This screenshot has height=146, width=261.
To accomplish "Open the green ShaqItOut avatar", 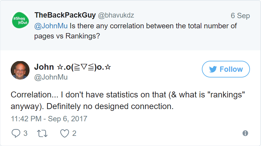I will 20,20.
